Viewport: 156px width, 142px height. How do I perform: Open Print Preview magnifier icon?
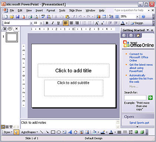tap(36, 17)
